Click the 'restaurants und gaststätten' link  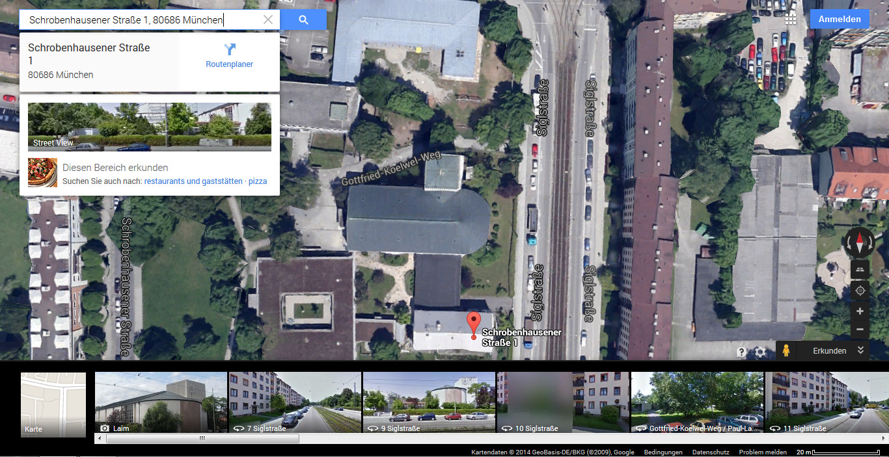(x=193, y=181)
